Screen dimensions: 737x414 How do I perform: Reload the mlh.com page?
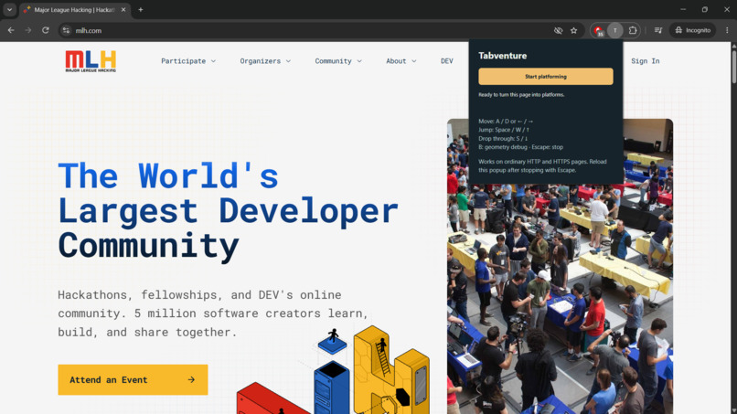46,30
